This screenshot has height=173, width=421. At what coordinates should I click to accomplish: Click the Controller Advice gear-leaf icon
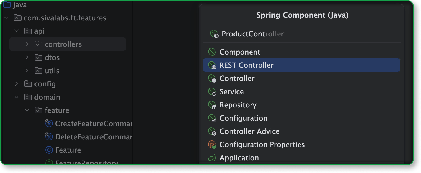pos(212,131)
